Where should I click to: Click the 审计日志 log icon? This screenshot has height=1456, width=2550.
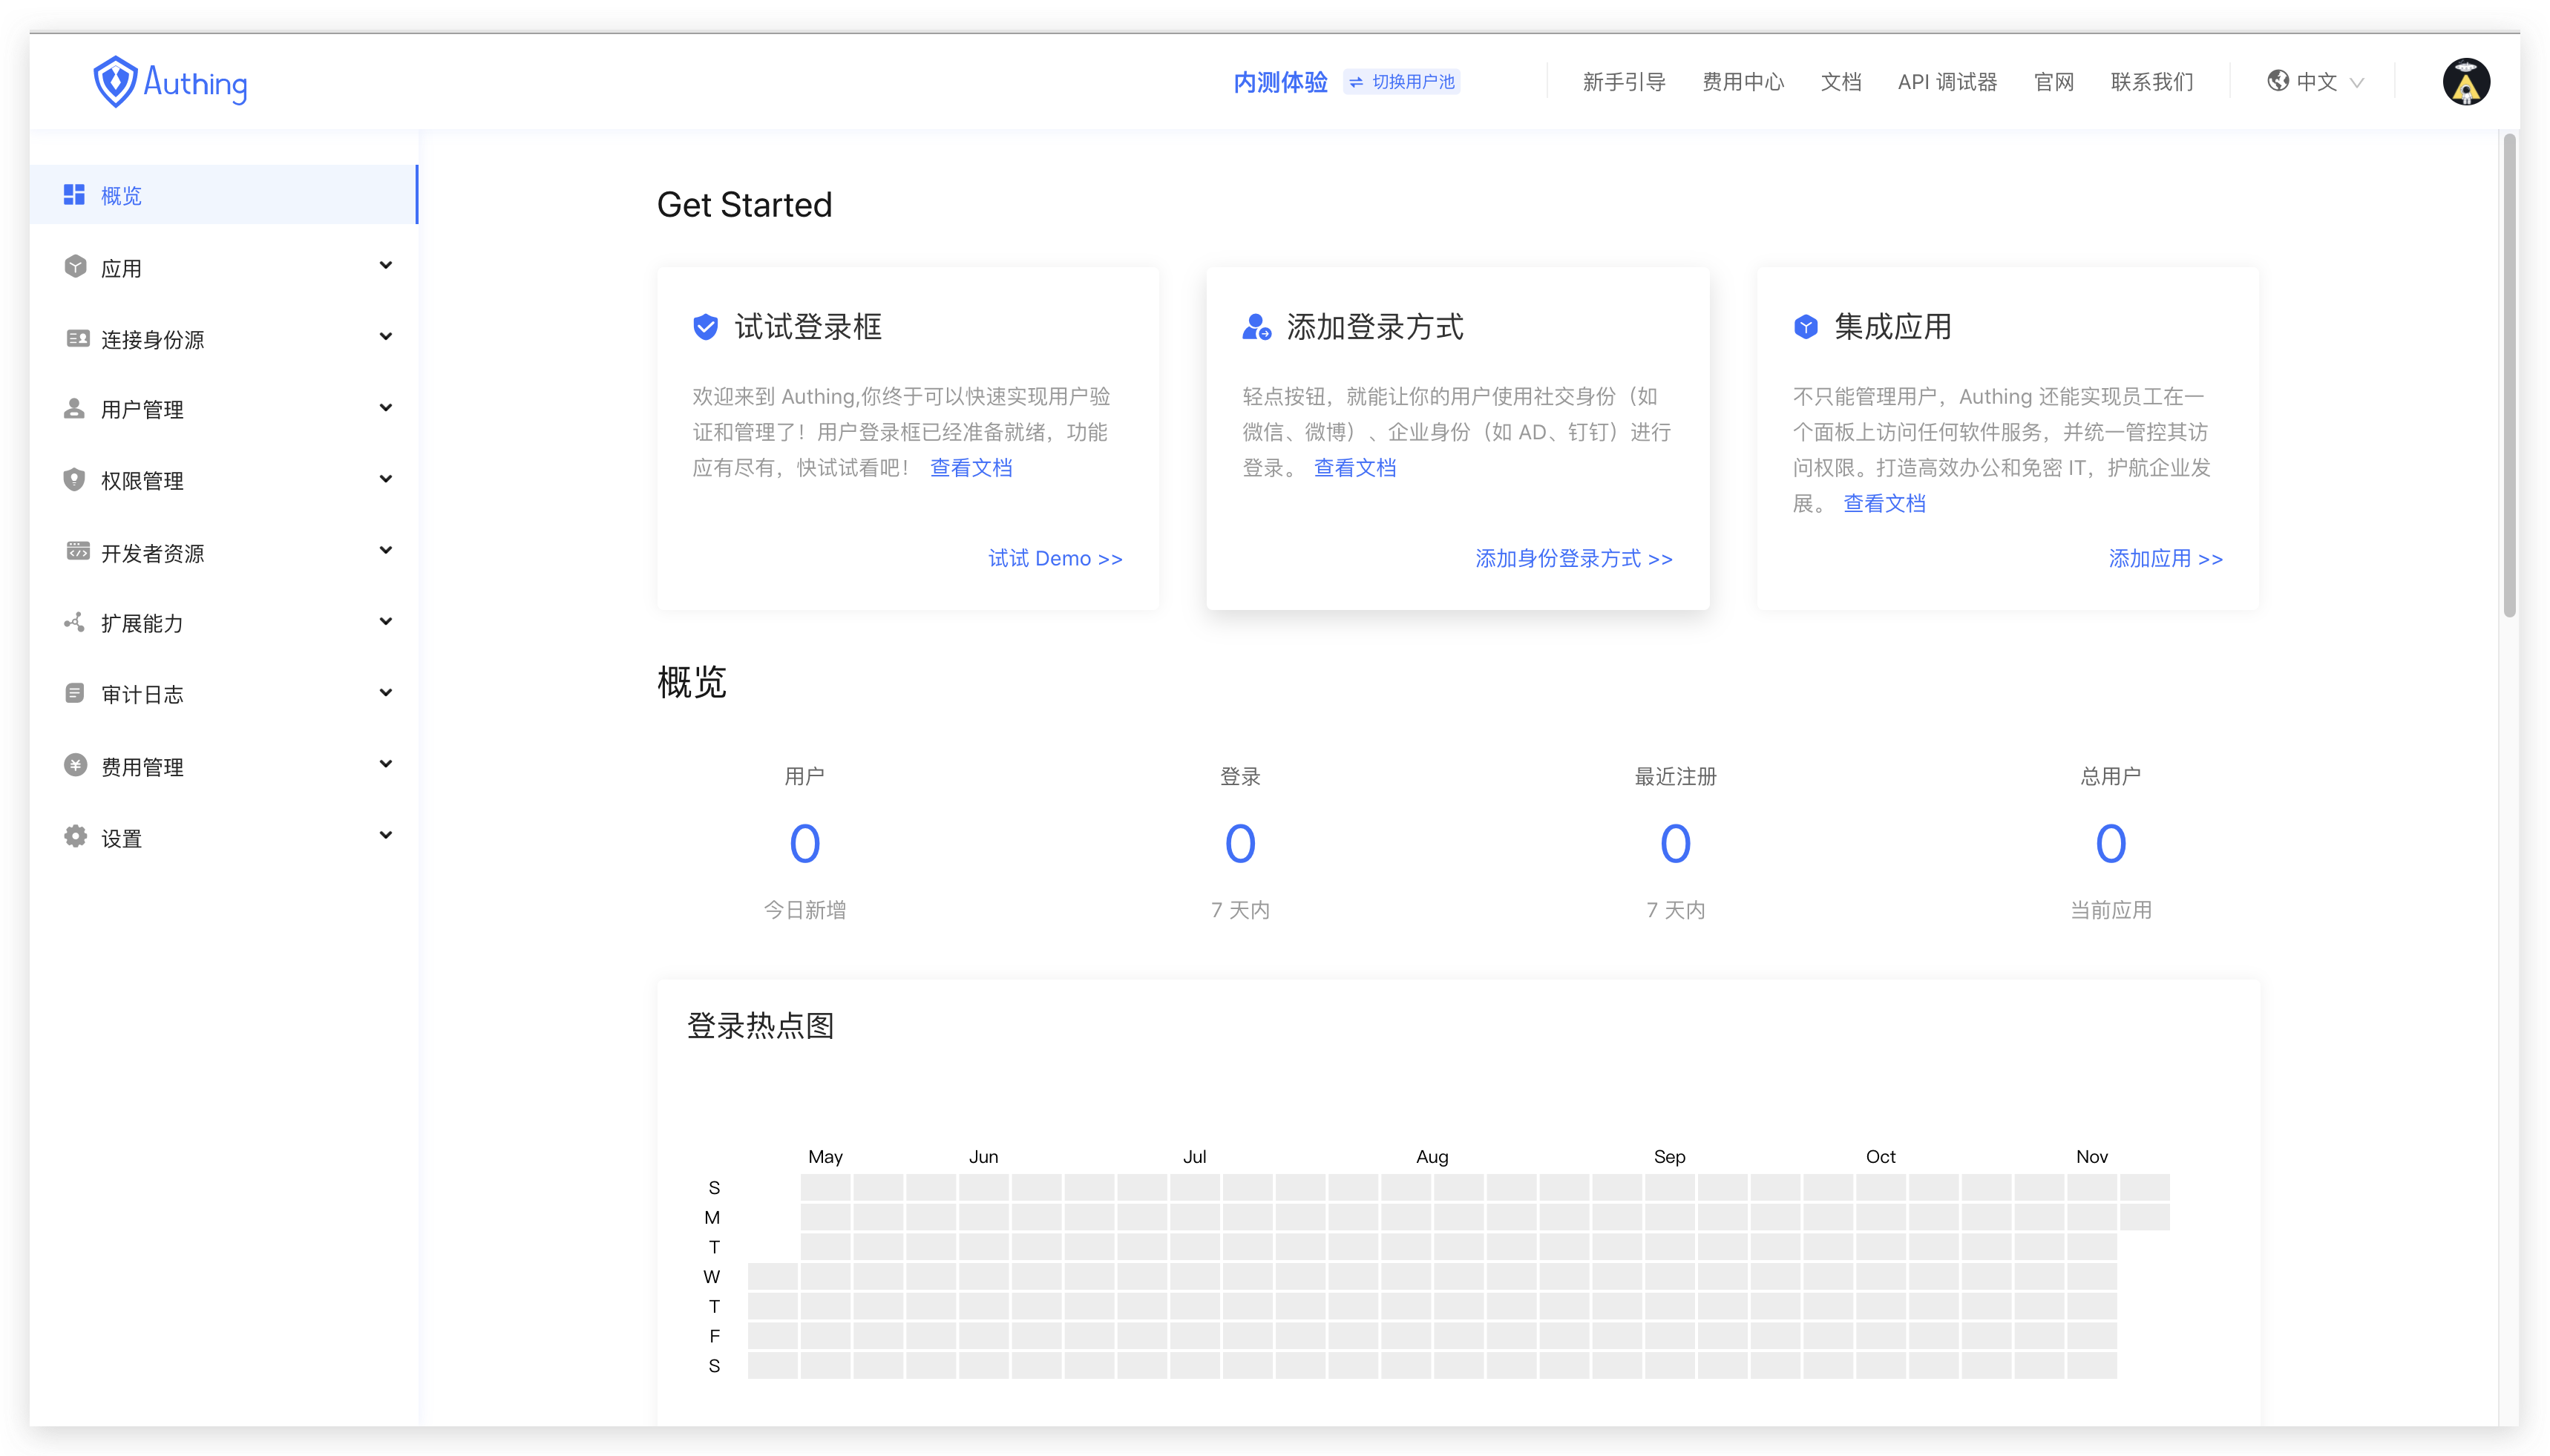[x=76, y=693]
